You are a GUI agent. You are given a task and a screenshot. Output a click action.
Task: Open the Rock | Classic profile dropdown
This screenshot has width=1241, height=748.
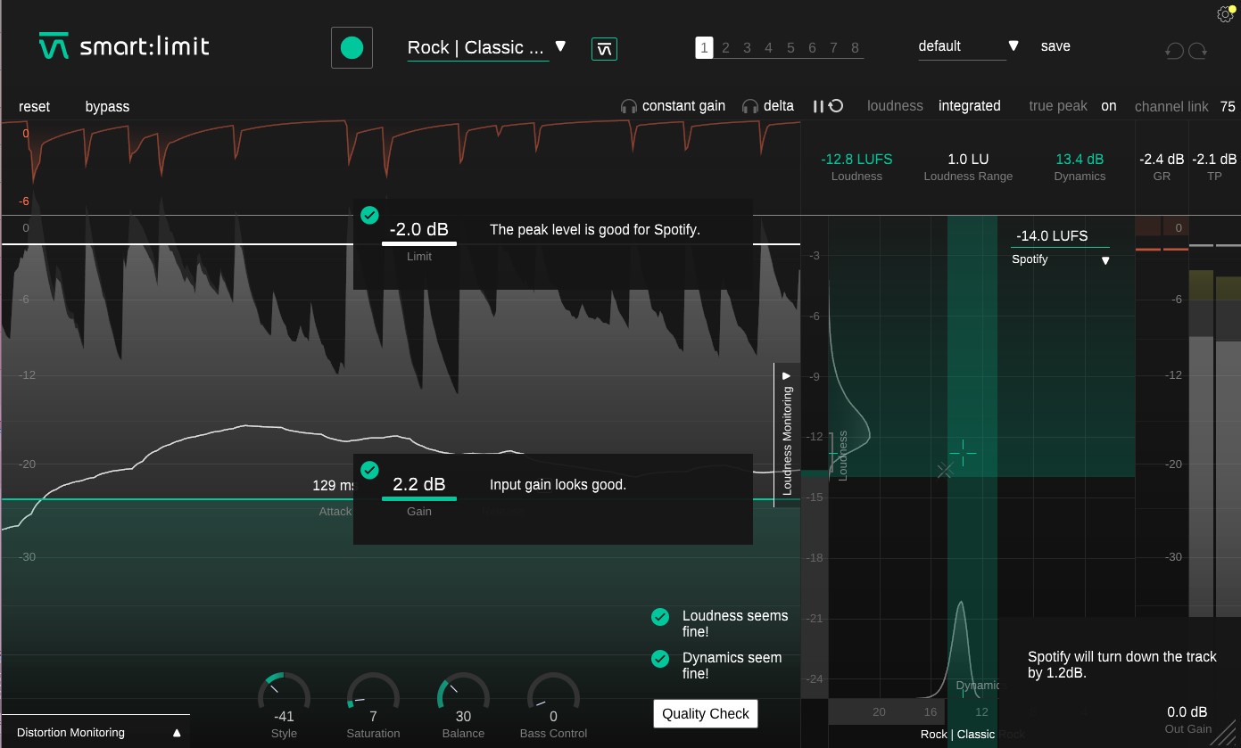[x=487, y=47]
